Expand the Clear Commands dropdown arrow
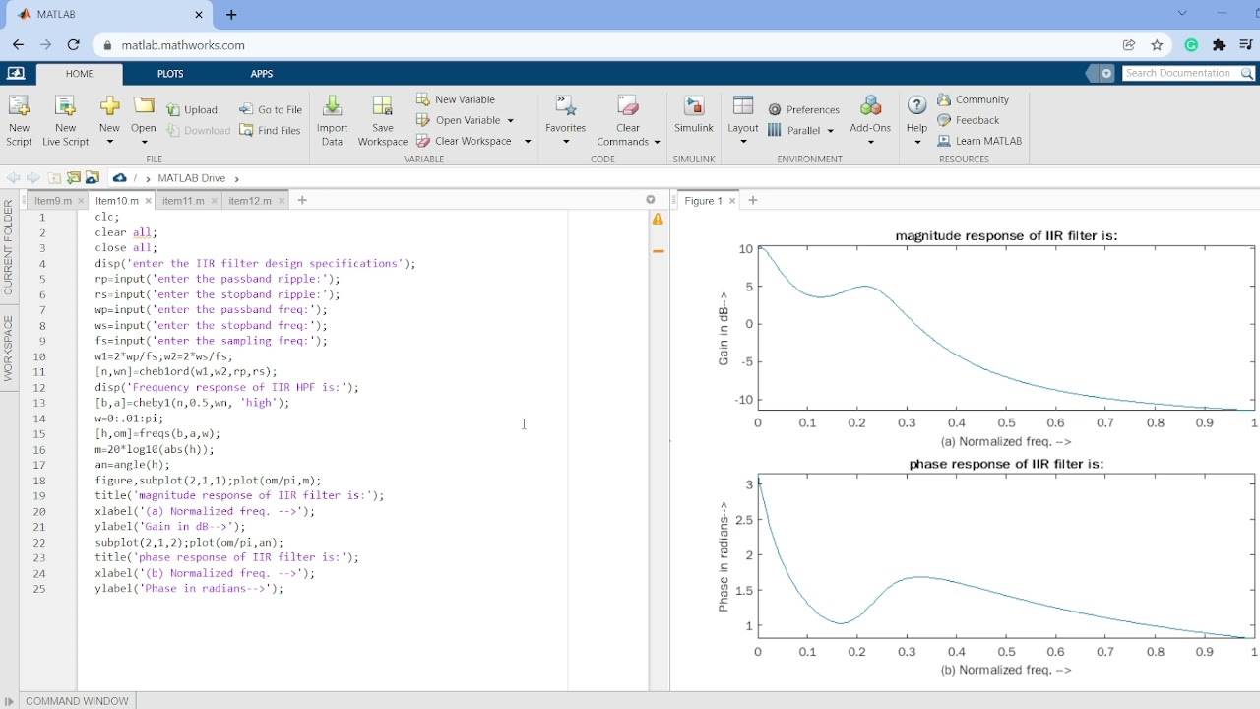Screen dimensions: 1260x709 [657, 142]
